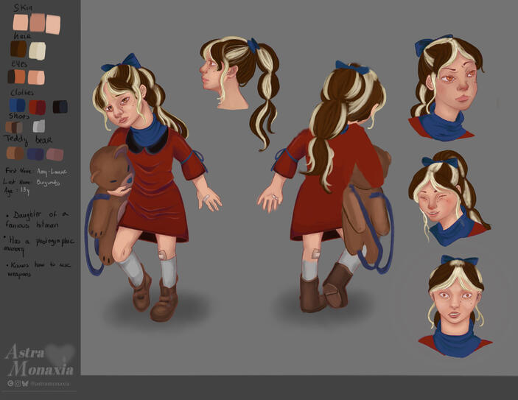This screenshot has width=518, height=400.
Task: Click the teddy bear held in front view
Action: coord(111,205)
